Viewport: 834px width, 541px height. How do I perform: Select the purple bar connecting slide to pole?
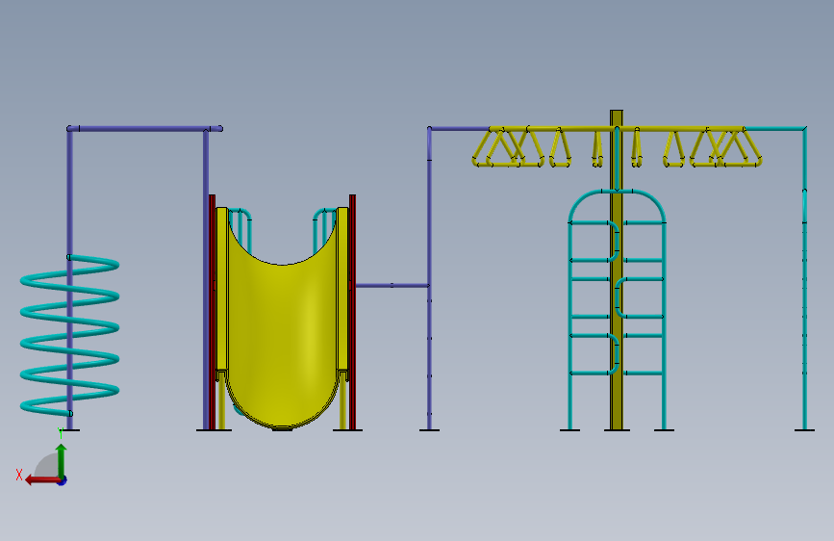(392, 286)
